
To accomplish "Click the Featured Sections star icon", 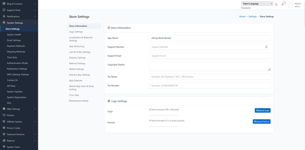I will 4,134.
